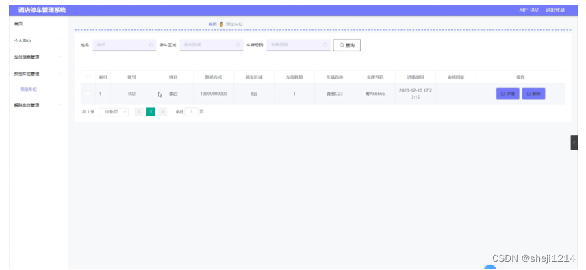
Task: Click 解除 button for the 李四 row
Action: (533, 94)
